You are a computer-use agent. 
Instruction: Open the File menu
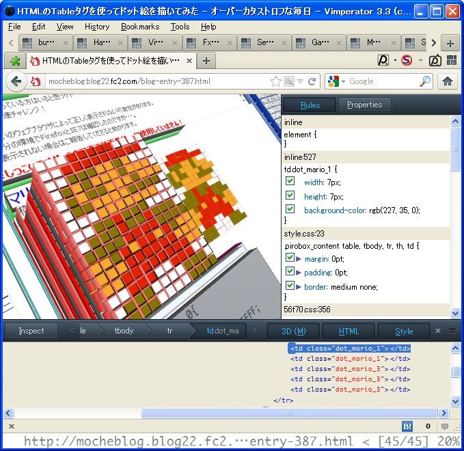tap(14, 27)
